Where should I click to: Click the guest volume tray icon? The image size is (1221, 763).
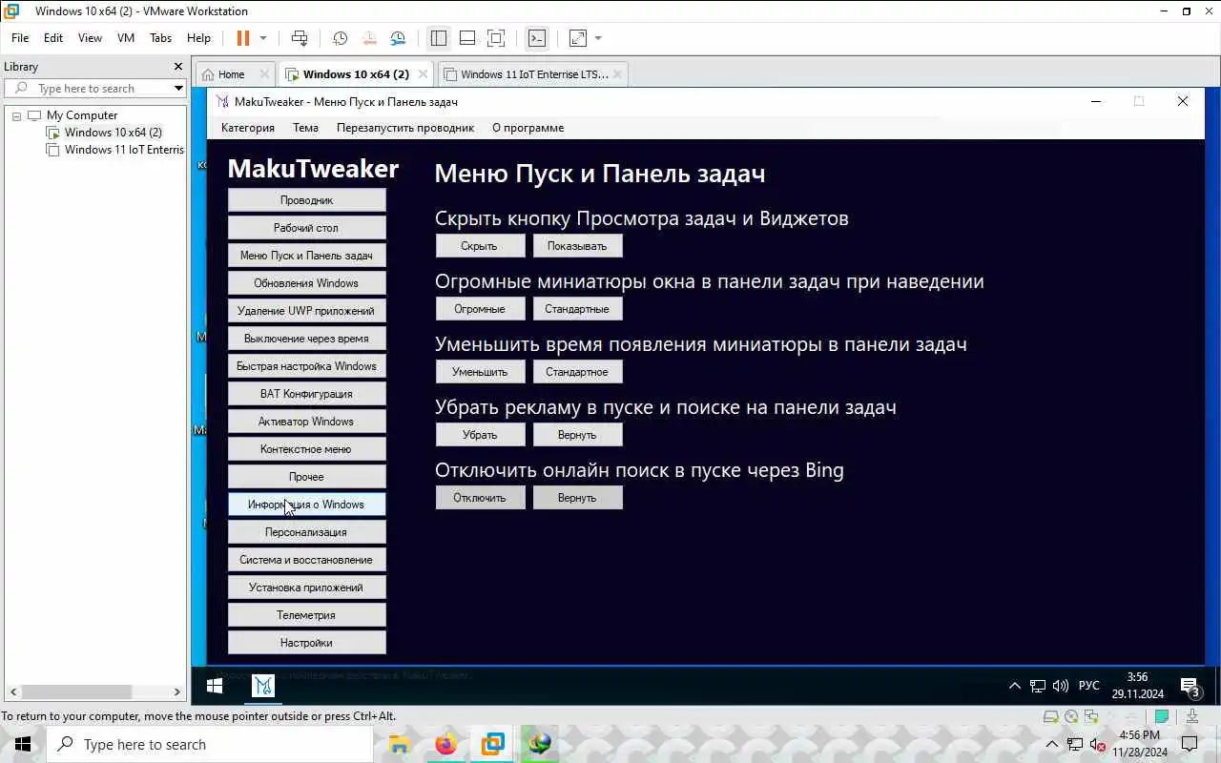click(x=1061, y=686)
